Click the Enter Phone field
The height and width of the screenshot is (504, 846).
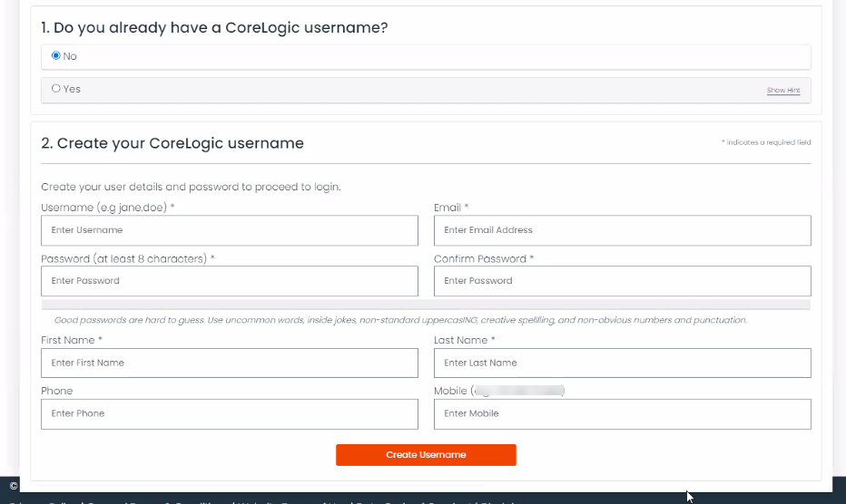(x=230, y=413)
